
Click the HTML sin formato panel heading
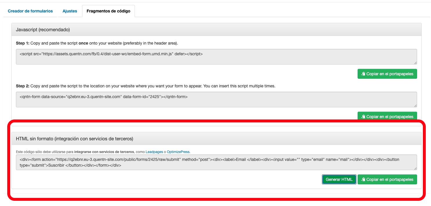(x=216, y=139)
